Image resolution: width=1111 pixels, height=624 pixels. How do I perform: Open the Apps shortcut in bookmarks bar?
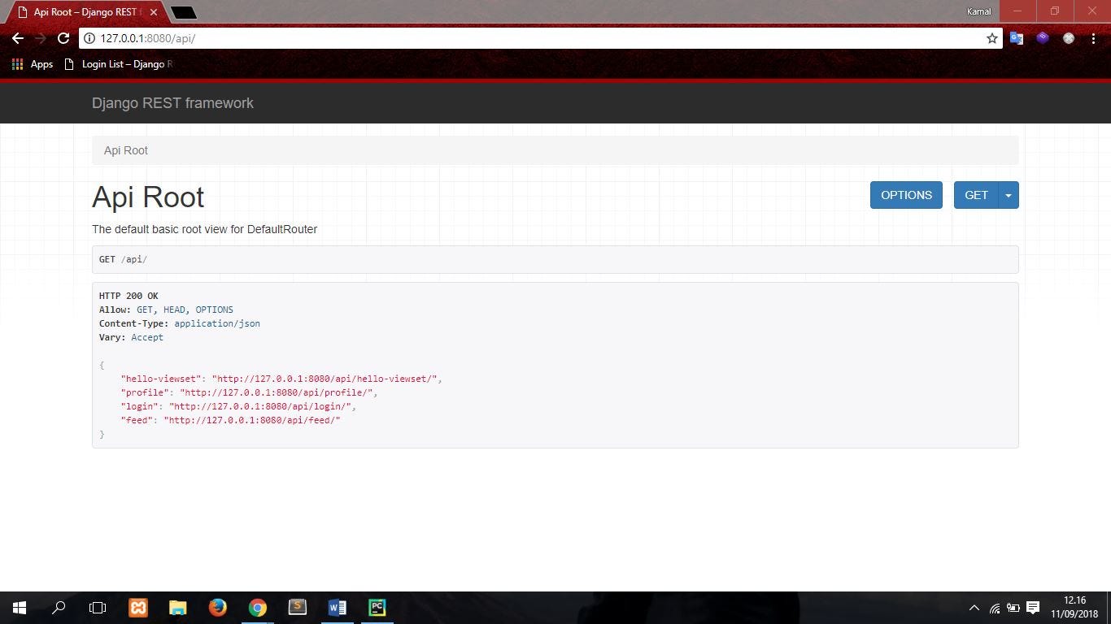click(33, 64)
